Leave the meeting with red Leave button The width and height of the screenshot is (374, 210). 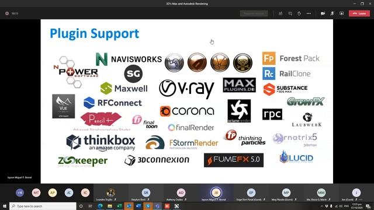359,13
